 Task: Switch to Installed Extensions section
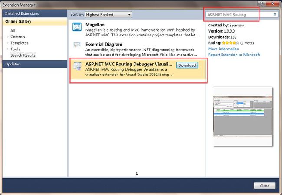click(35, 13)
